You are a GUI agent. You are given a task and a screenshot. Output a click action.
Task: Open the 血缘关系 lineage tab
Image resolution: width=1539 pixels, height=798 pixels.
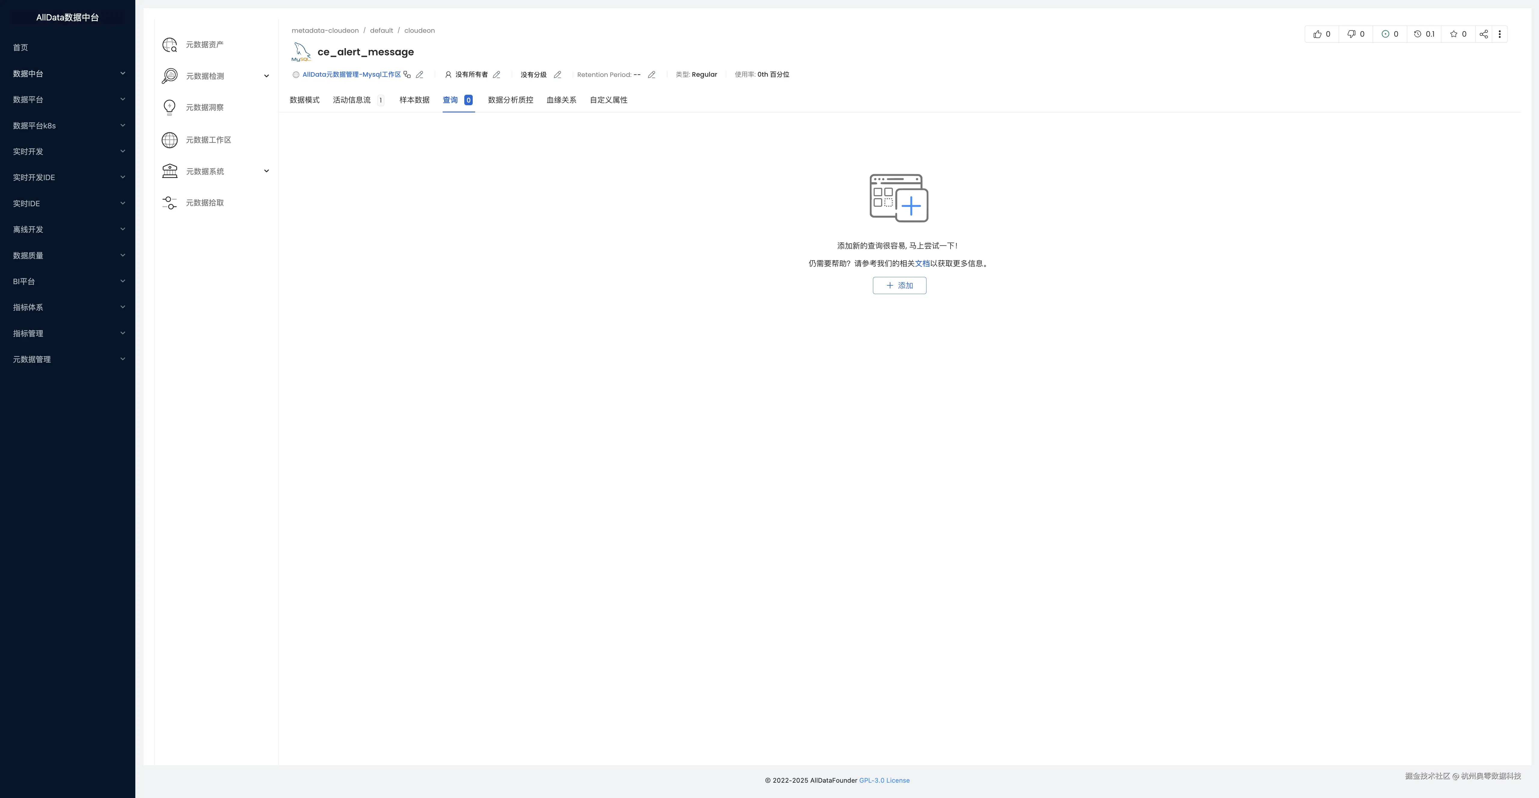tap(561, 100)
